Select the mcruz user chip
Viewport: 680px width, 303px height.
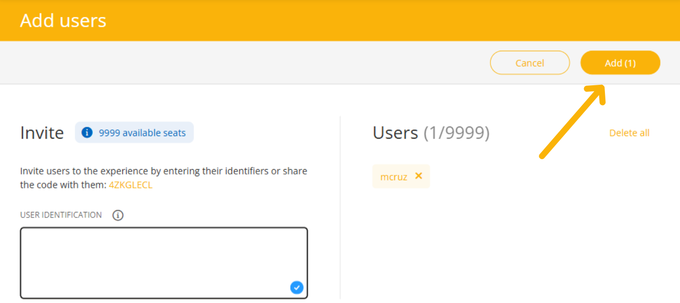click(x=394, y=177)
